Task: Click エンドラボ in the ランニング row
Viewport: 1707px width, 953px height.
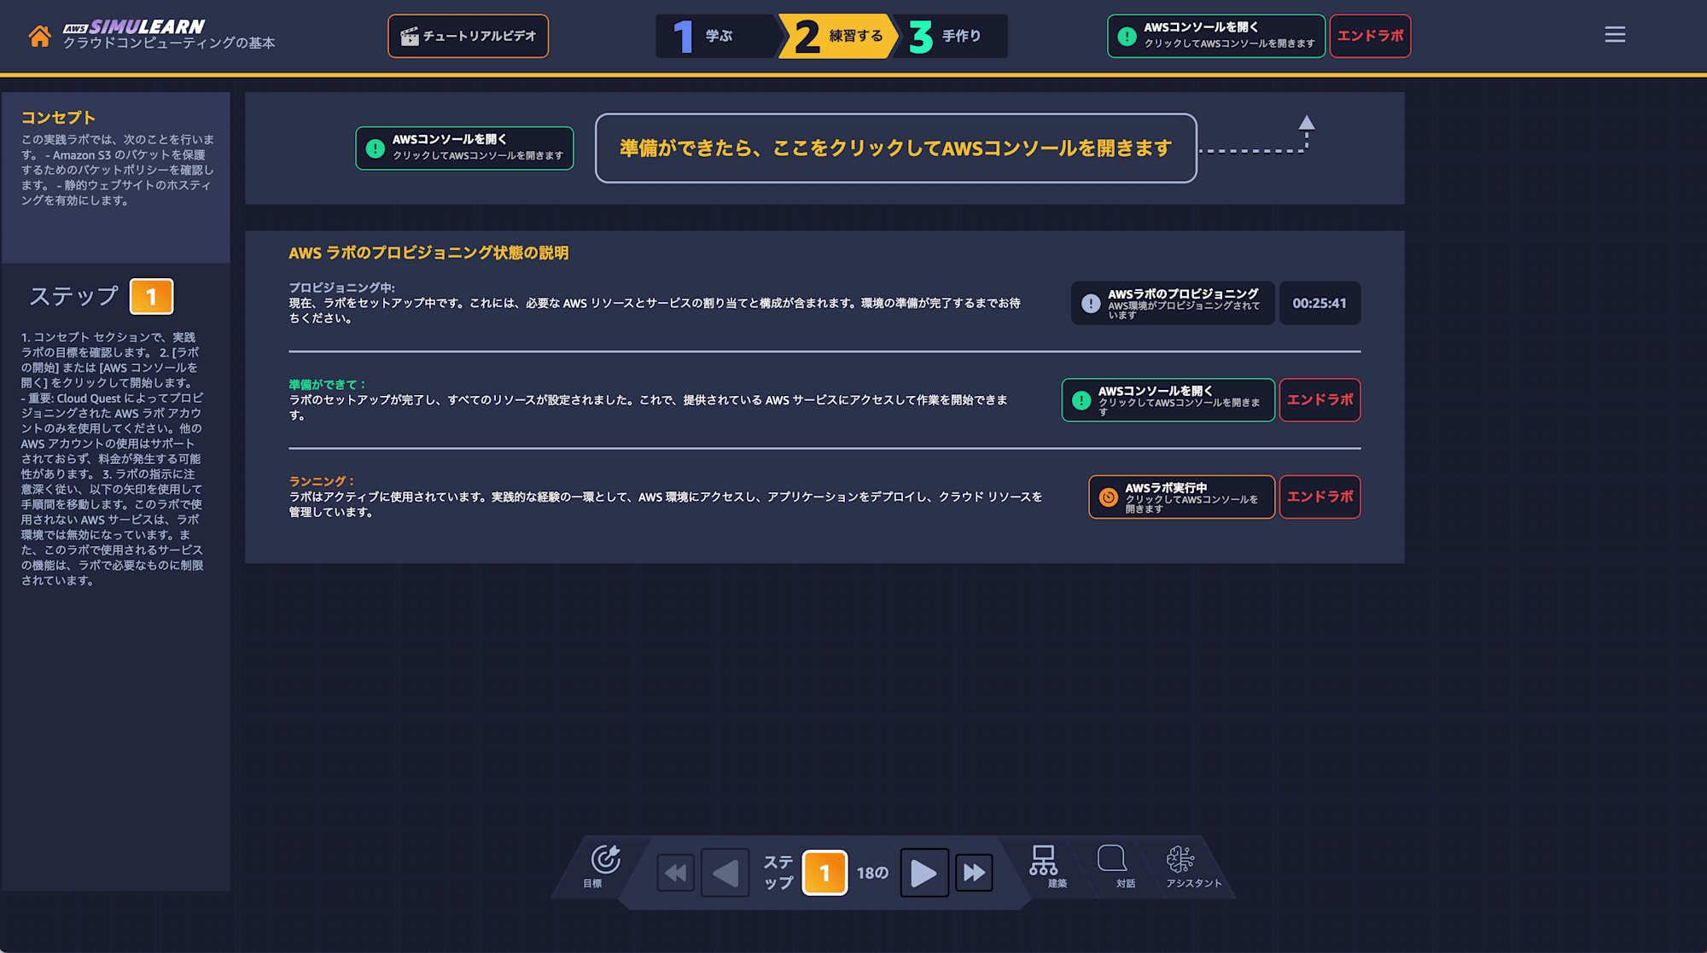Action: [x=1320, y=497]
